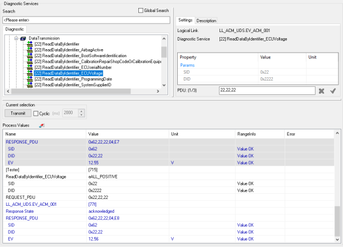Click the LL_ACM_UDS.EV_ACM_001 process row
This screenshot has width=343, height=247.
coord(169,204)
